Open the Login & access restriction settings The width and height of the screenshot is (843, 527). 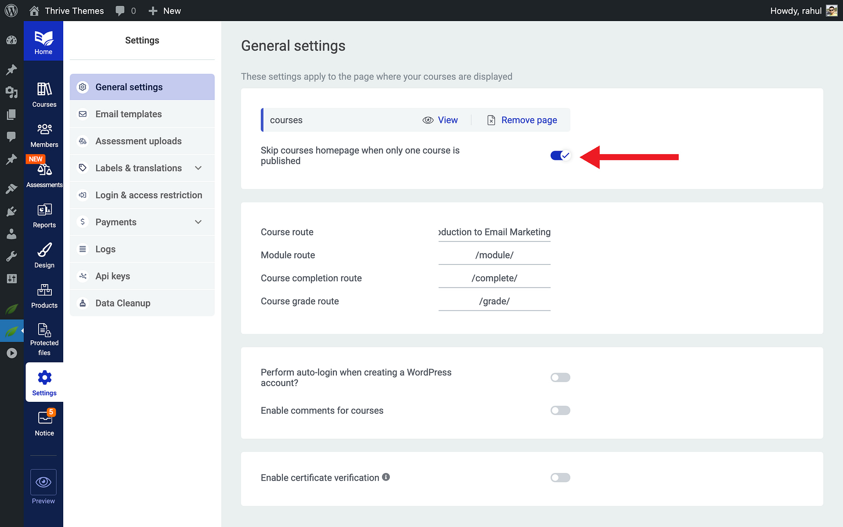pos(142,195)
